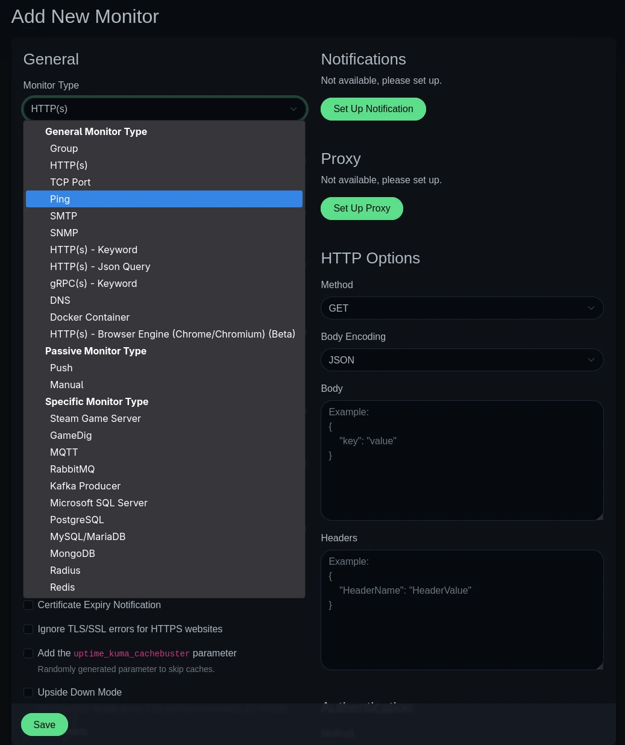Pick Docker Container option

pos(90,317)
